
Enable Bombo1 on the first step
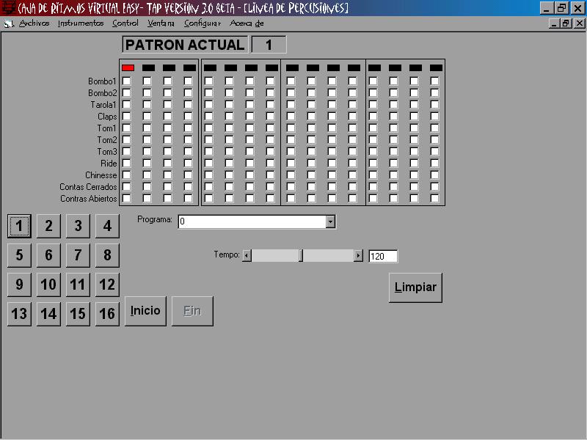[x=127, y=81]
